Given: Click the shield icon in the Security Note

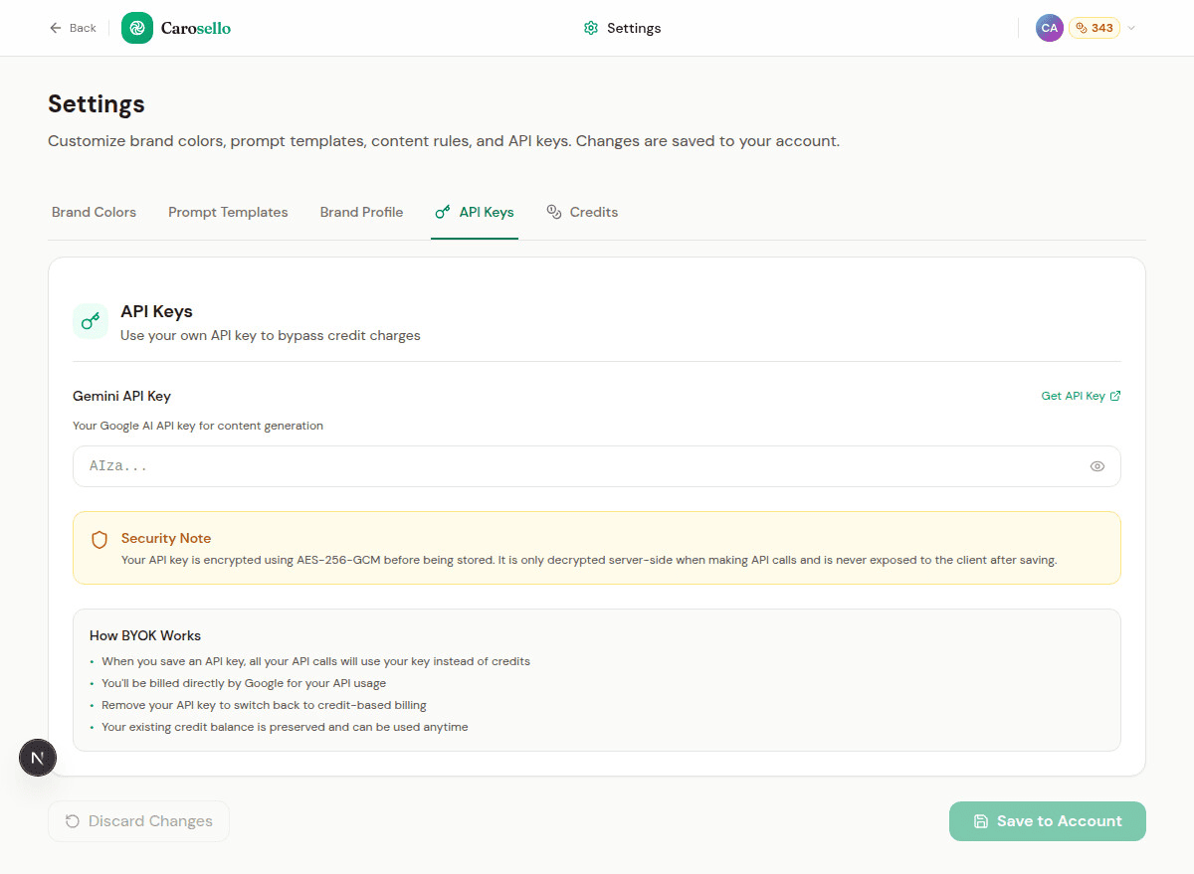Looking at the screenshot, I should point(99,539).
